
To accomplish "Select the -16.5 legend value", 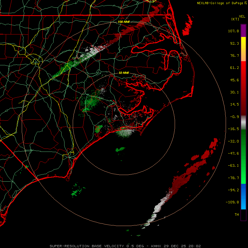I will point(233,129).
